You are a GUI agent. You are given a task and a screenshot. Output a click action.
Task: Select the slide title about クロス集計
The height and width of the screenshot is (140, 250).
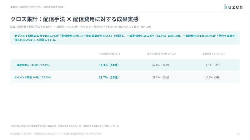click(74, 19)
